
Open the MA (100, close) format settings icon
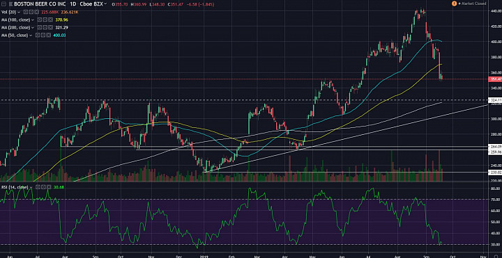coord(45,19)
